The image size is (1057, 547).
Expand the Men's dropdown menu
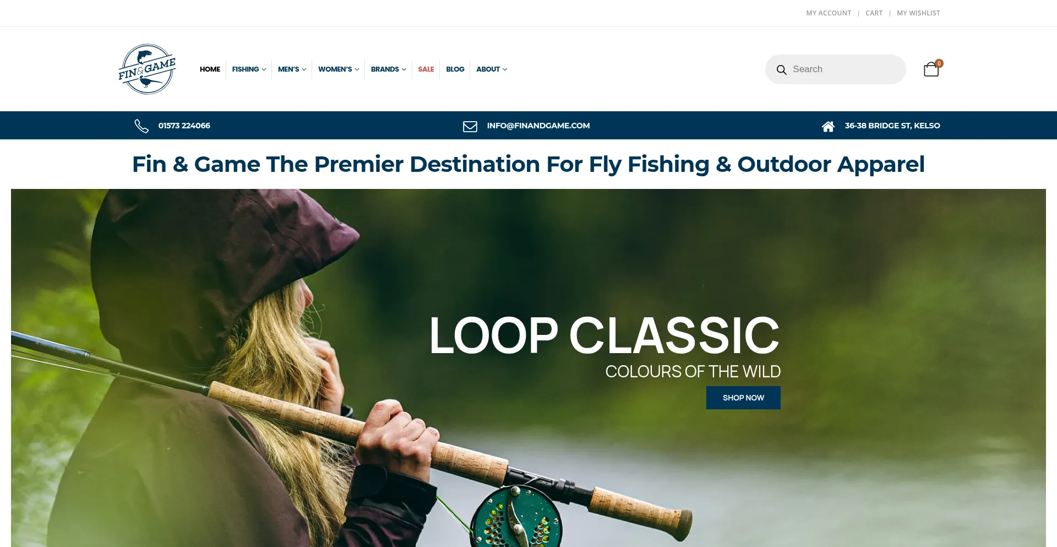[292, 69]
